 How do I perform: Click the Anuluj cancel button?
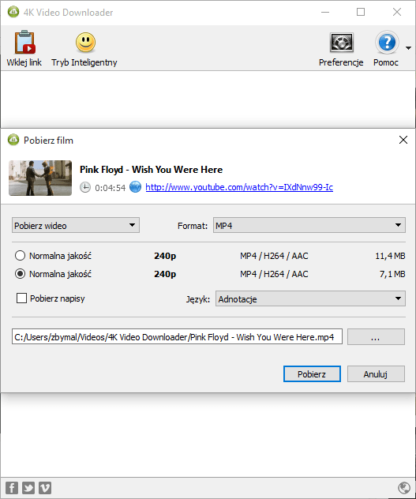click(x=376, y=374)
